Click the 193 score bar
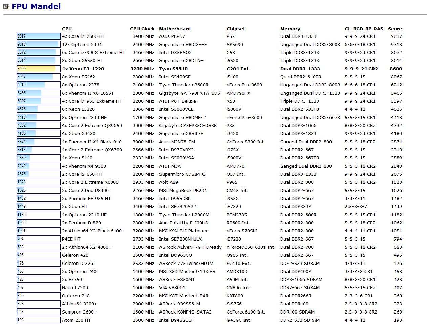Viewport: 427px width, 325px height. [x=39, y=320]
